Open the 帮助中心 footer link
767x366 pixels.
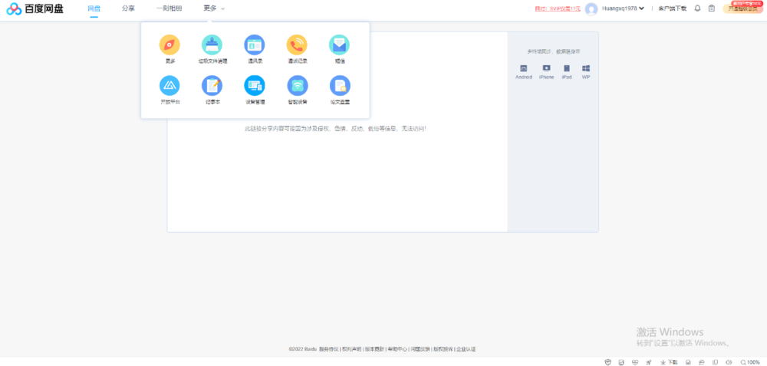click(x=397, y=349)
